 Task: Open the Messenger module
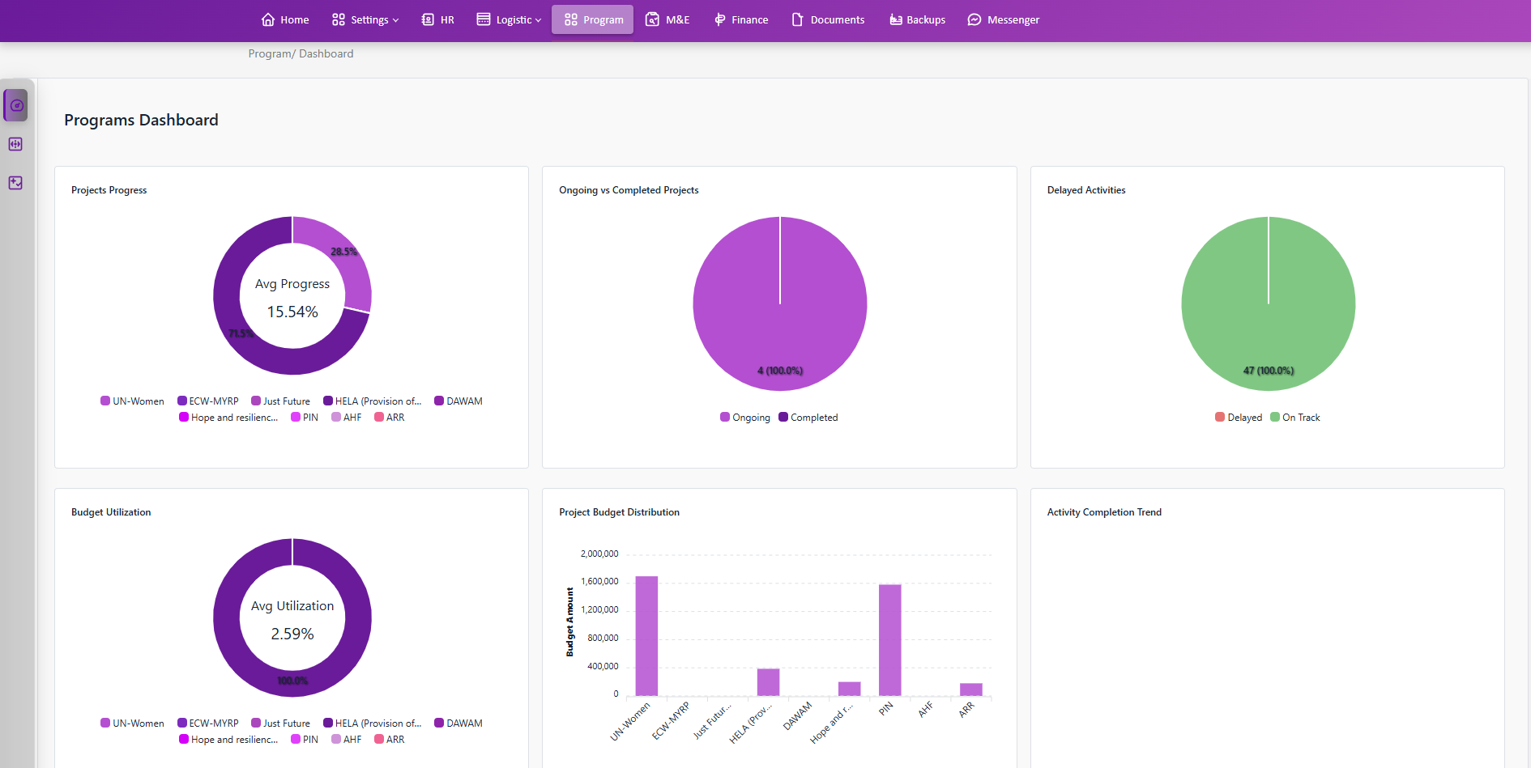point(1004,19)
